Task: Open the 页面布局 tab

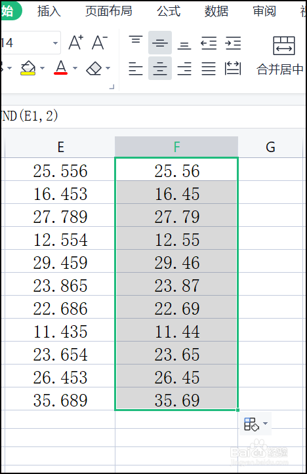Action: point(109,11)
